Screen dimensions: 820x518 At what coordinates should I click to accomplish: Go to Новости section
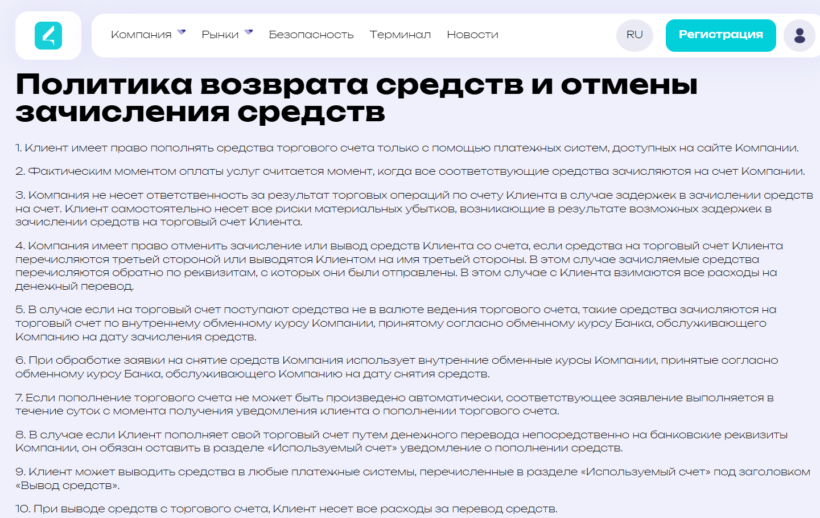tap(472, 35)
